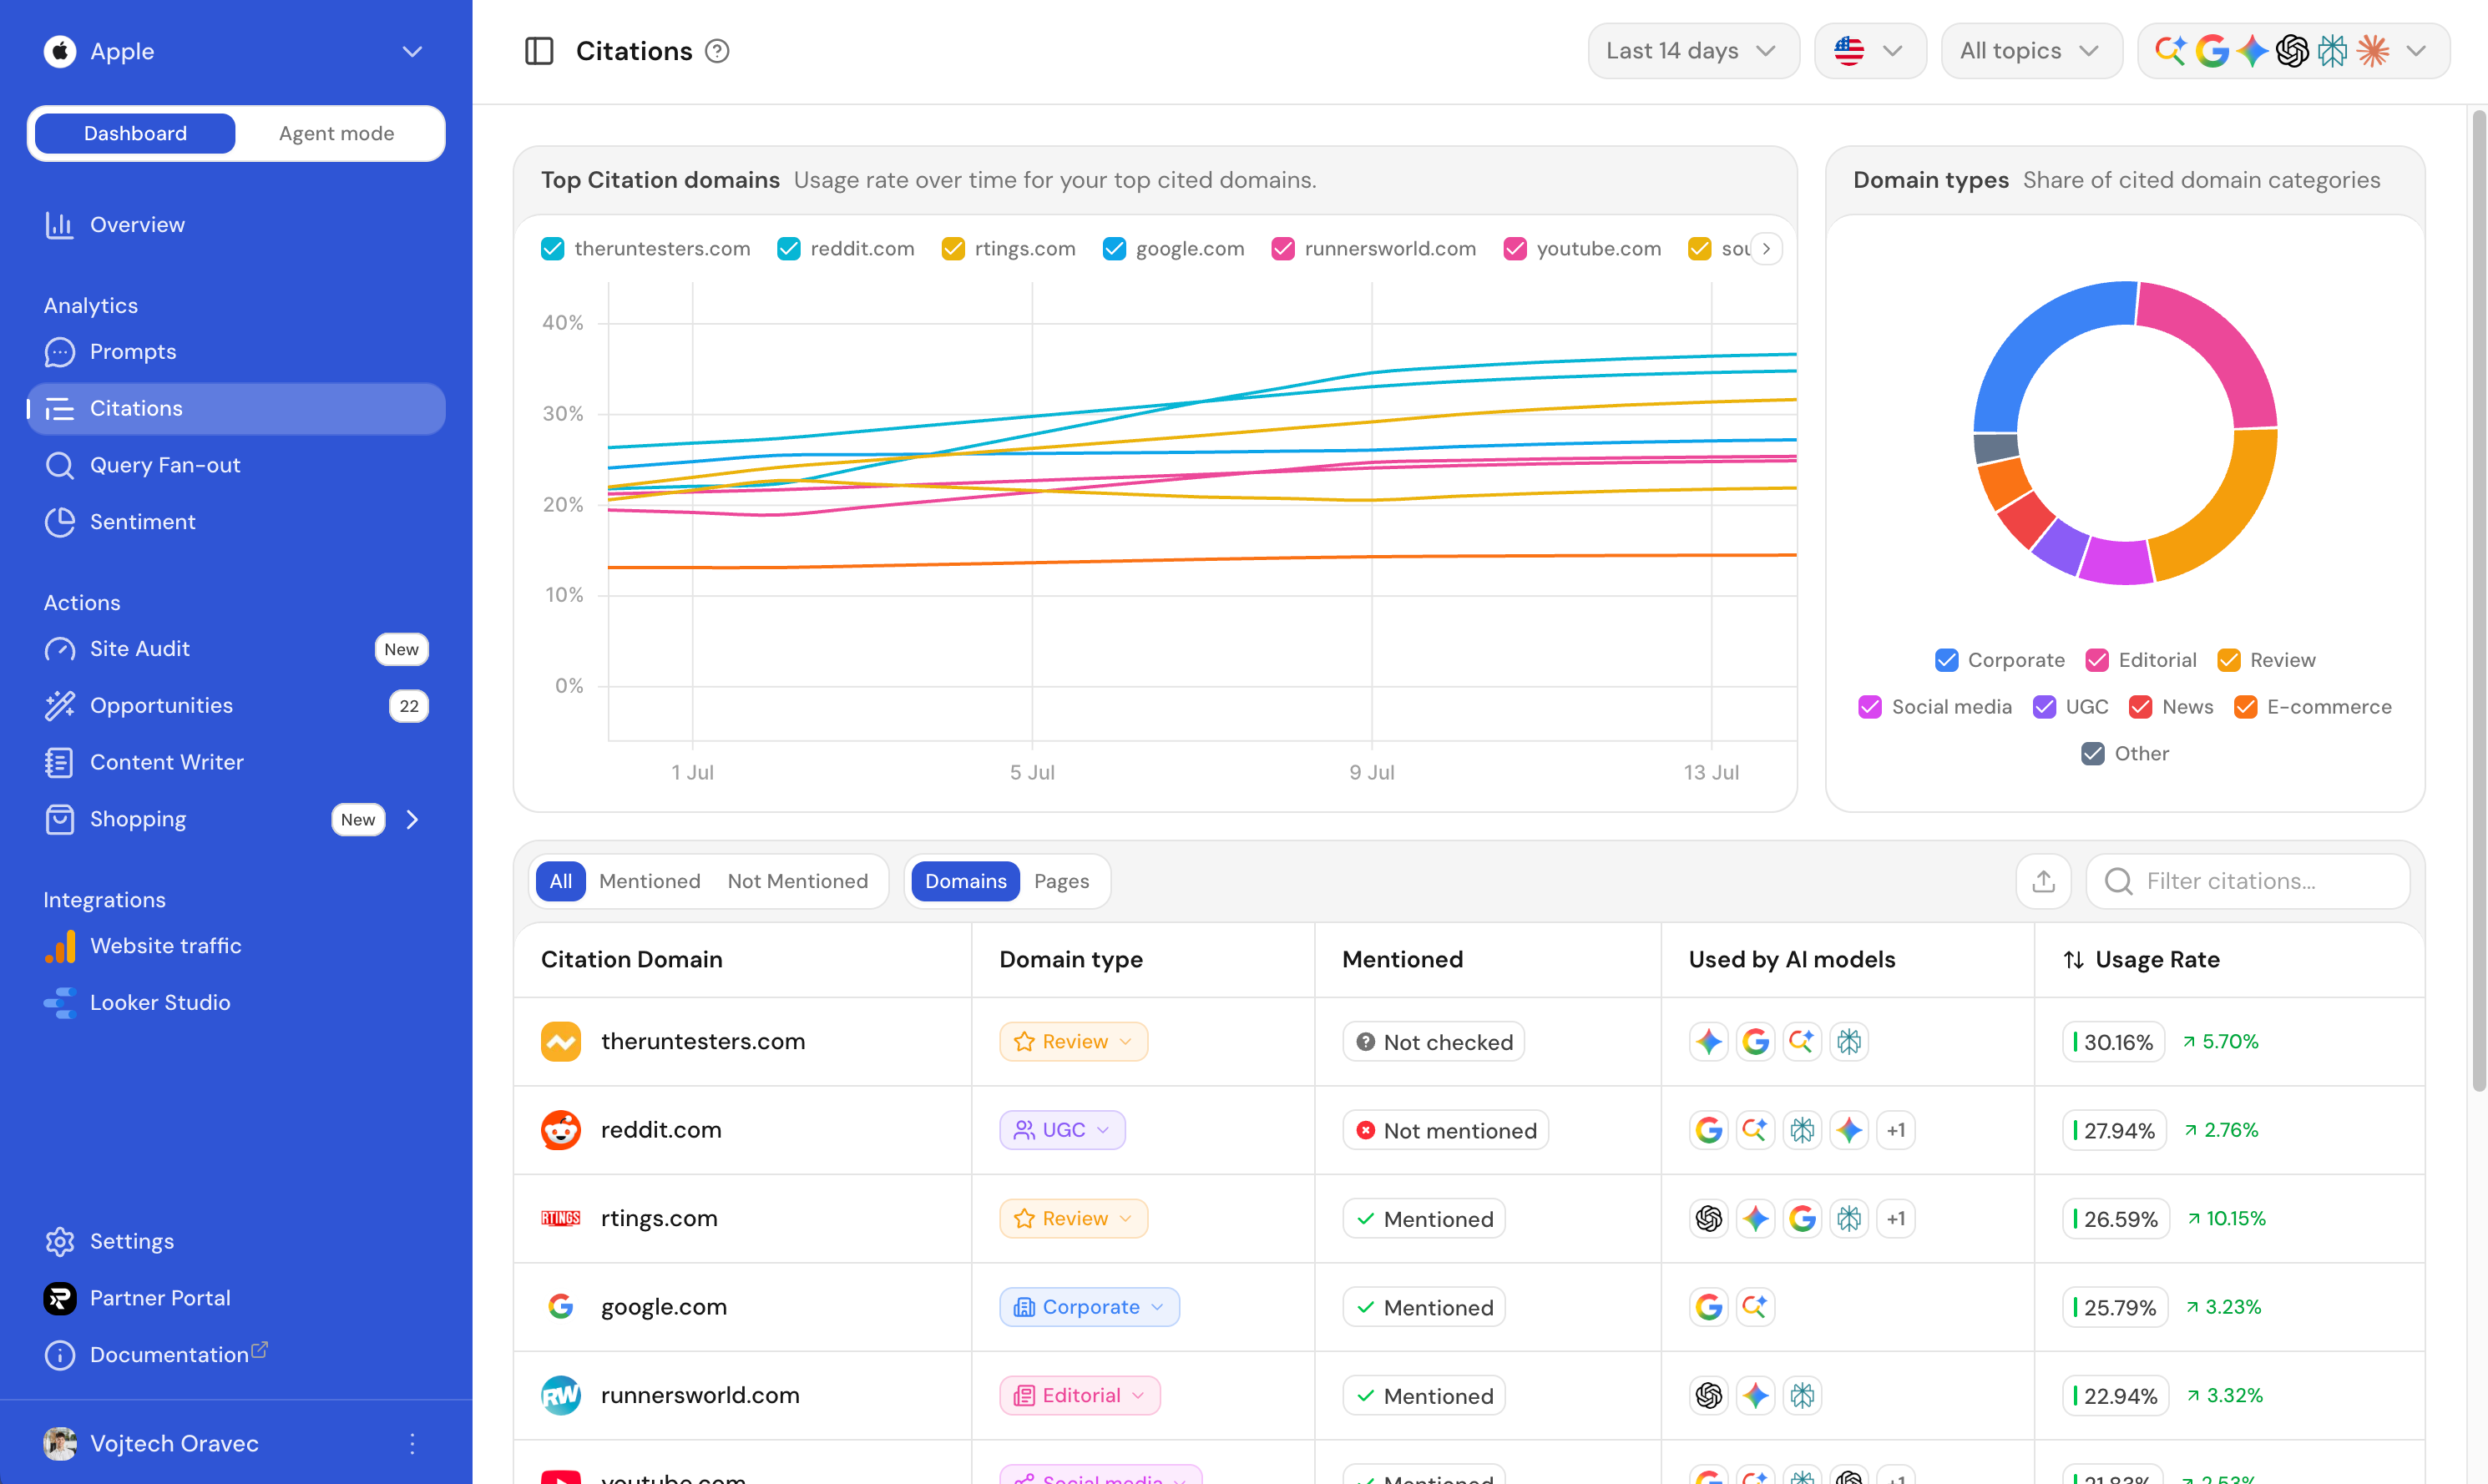Viewport: 2488px width, 1484px height.
Task: Toggle runnersworld.com chart series
Action: pyautogui.click(x=1283, y=248)
